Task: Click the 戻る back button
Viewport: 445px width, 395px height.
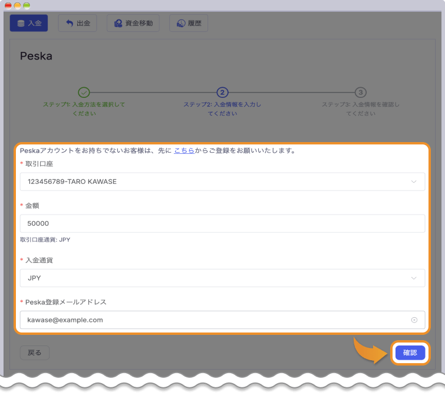Action: (x=35, y=353)
